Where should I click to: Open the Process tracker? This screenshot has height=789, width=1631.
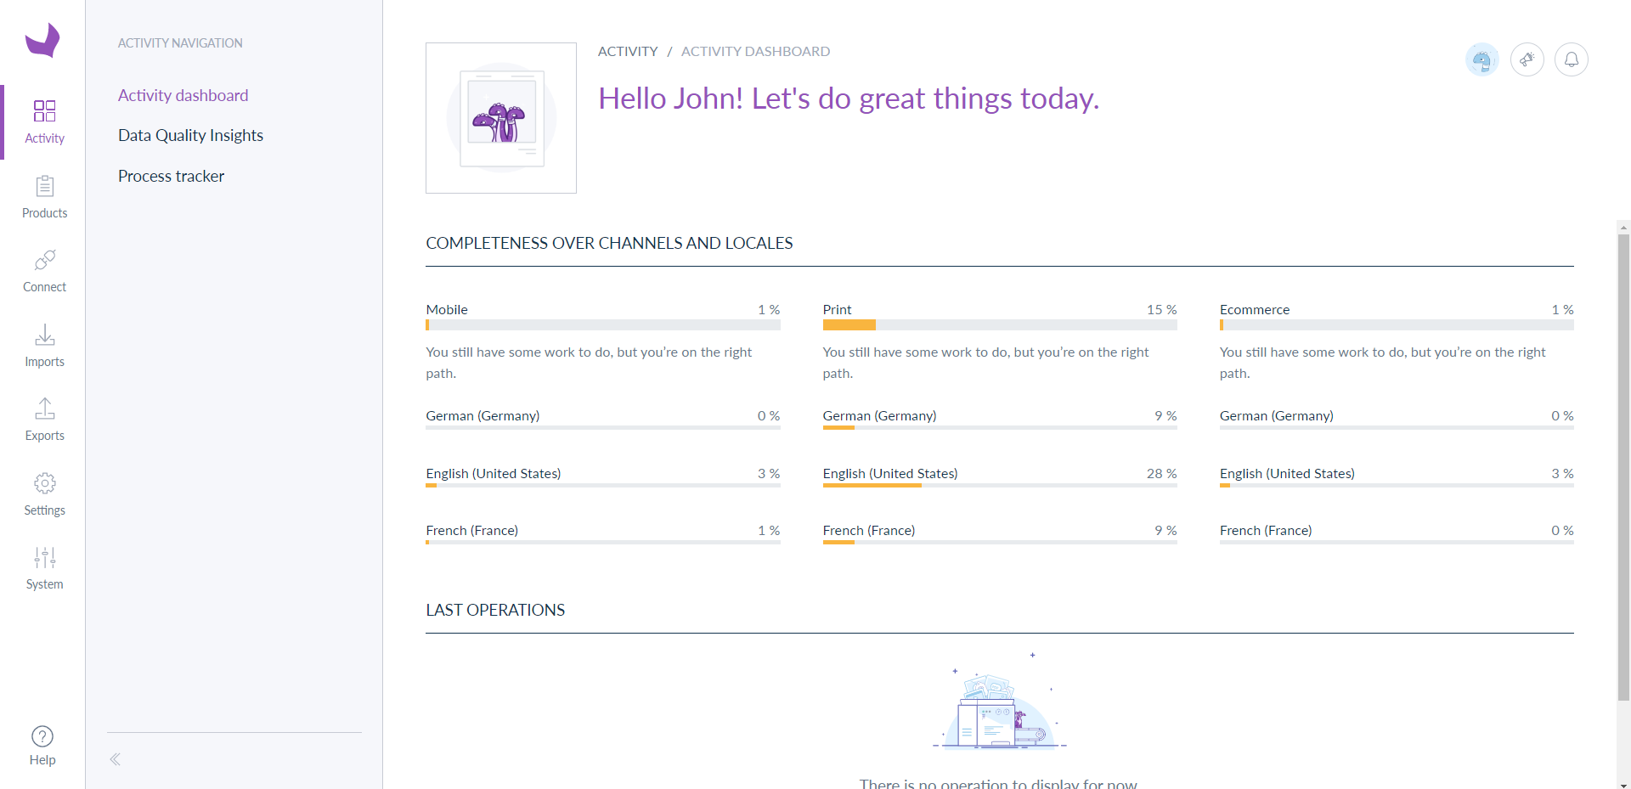(171, 176)
